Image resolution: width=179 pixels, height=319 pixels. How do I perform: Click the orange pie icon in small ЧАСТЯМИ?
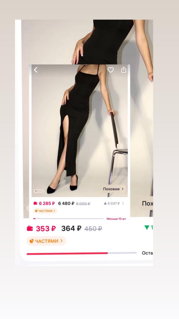point(36,211)
